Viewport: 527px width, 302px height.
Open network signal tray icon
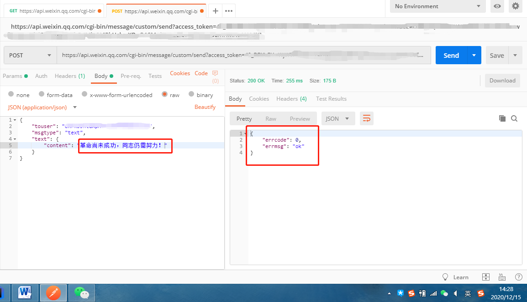[433, 293]
